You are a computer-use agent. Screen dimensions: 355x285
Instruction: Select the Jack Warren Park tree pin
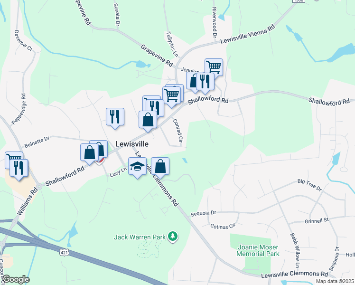(173, 237)
